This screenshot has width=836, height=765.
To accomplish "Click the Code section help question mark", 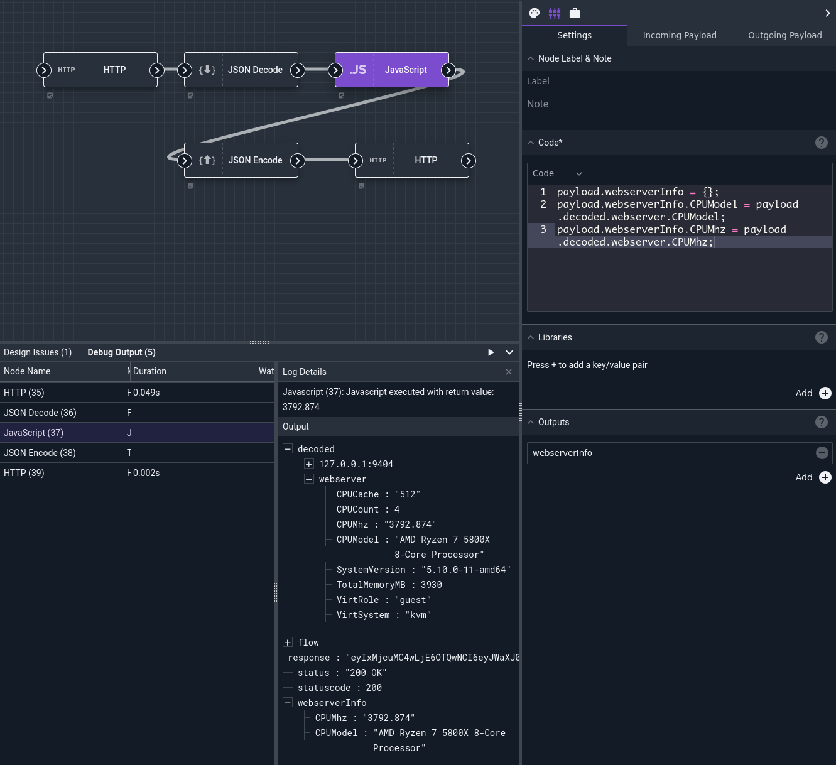I will (x=822, y=143).
